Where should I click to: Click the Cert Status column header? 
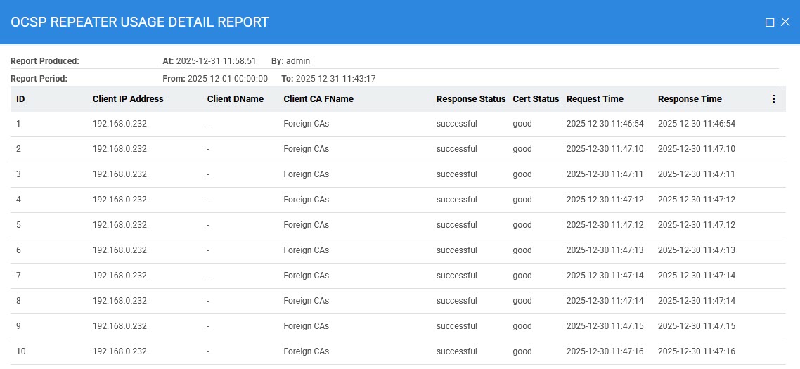pos(536,99)
